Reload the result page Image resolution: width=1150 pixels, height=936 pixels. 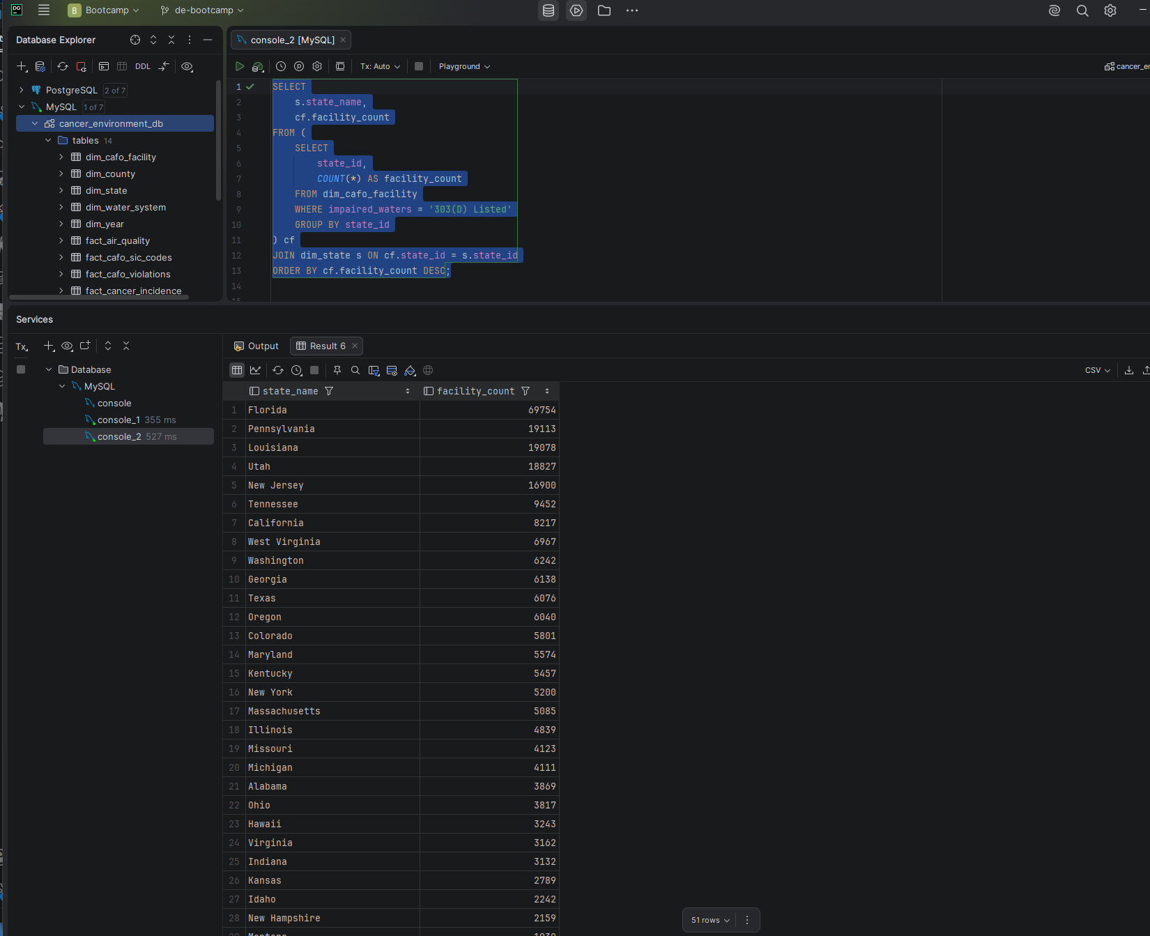click(278, 370)
